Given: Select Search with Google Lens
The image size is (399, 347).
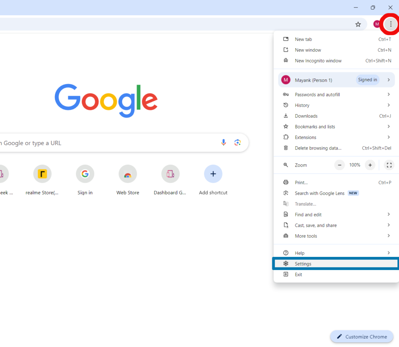Looking at the screenshot, I should coord(336,193).
